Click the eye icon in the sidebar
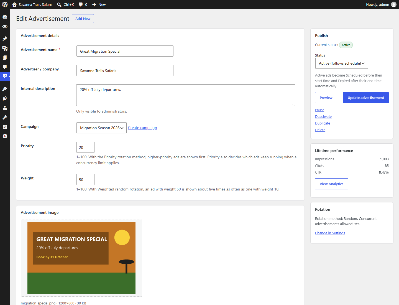The image size is (399, 305). pos(5,27)
